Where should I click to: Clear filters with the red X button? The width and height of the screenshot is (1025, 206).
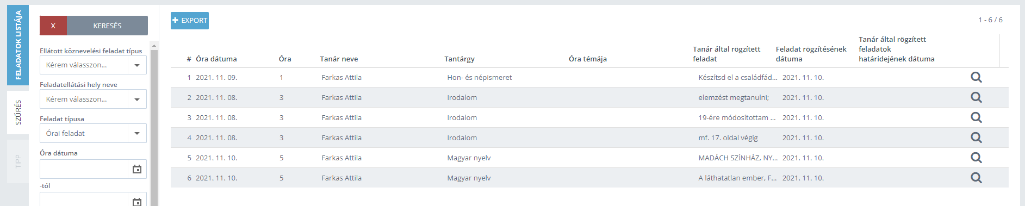coord(53,26)
